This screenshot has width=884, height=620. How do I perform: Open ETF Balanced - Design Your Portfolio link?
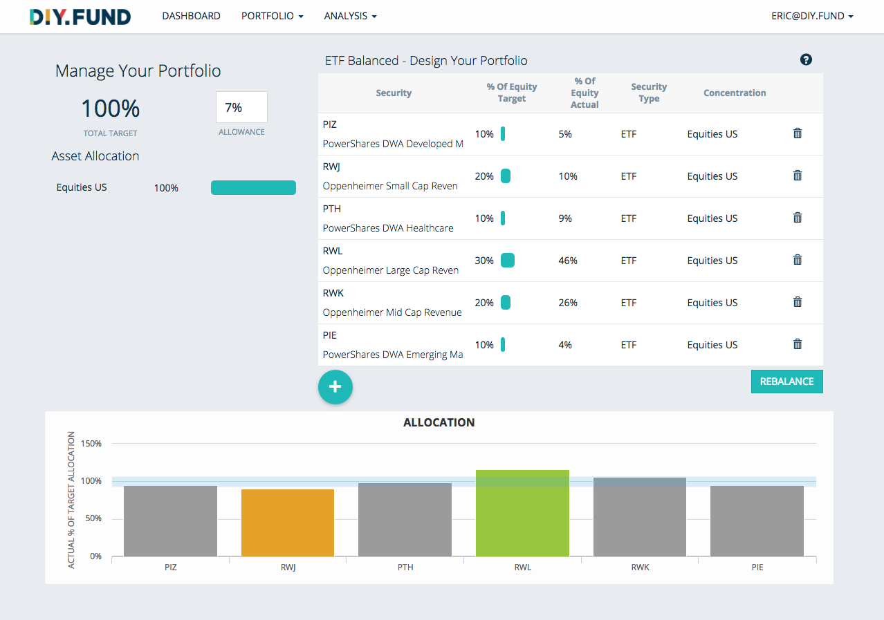coord(426,60)
